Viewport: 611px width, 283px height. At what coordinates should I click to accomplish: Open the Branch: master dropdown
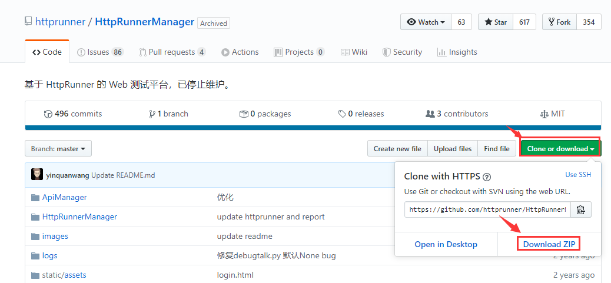click(58, 149)
